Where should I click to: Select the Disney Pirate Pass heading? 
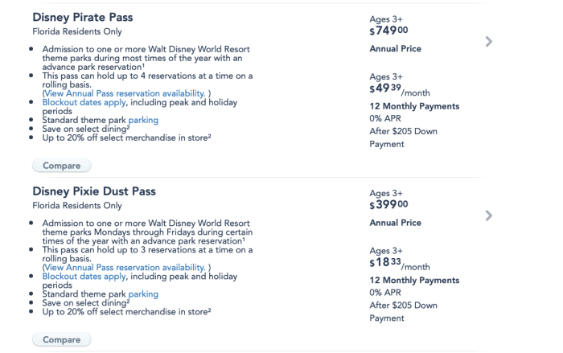[83, 17]
